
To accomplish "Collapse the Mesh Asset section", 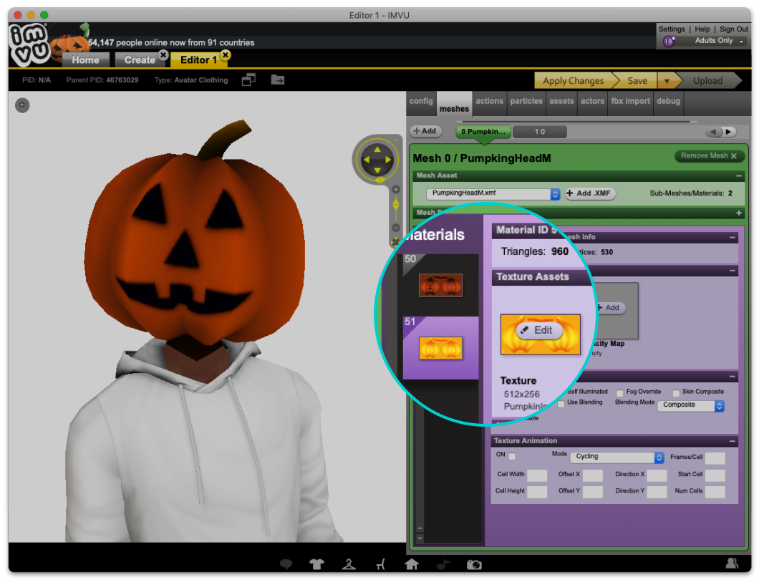I will [x=739, y=175].
